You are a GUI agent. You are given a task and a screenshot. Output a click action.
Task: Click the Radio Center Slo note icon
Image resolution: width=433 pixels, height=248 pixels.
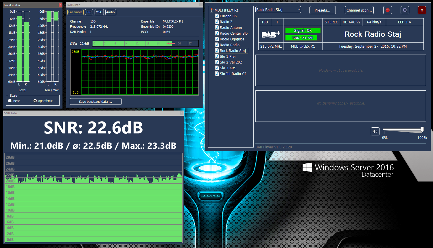(217, 33)
